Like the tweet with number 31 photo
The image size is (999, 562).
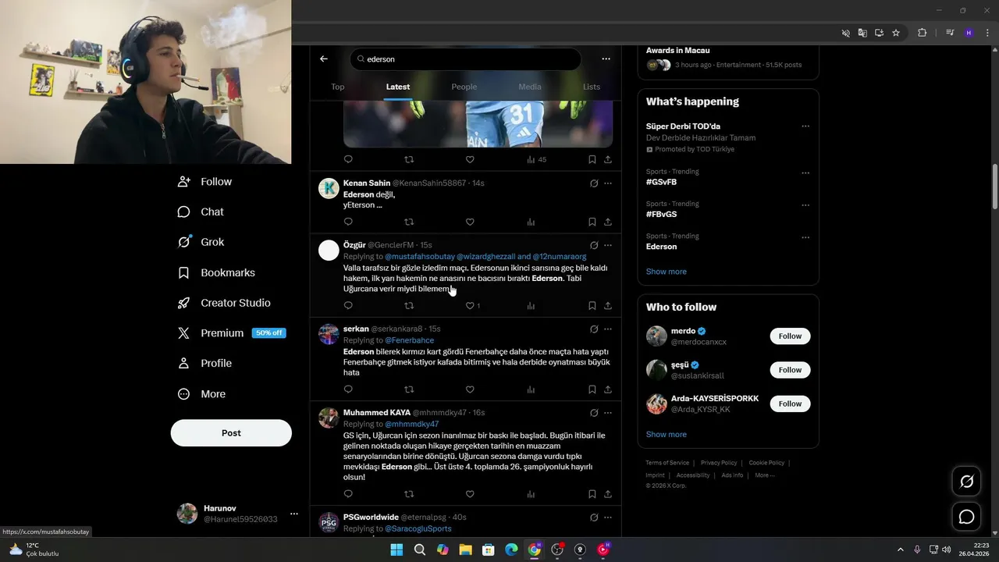[470, 159]
